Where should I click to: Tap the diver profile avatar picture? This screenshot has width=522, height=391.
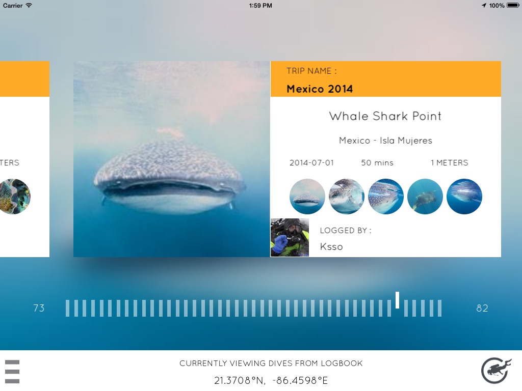coord(290,238)
